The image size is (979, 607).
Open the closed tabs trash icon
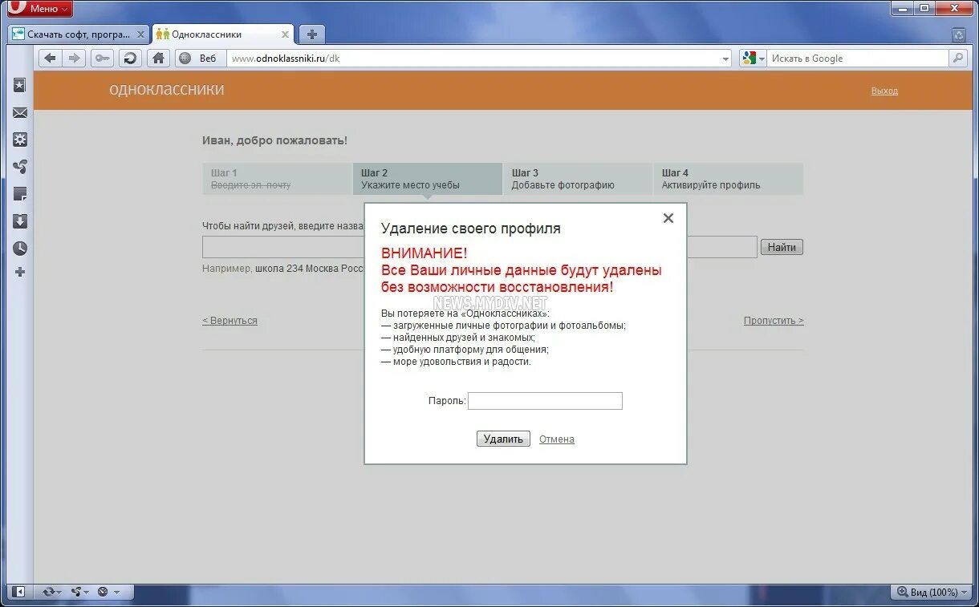coord(958,34)
